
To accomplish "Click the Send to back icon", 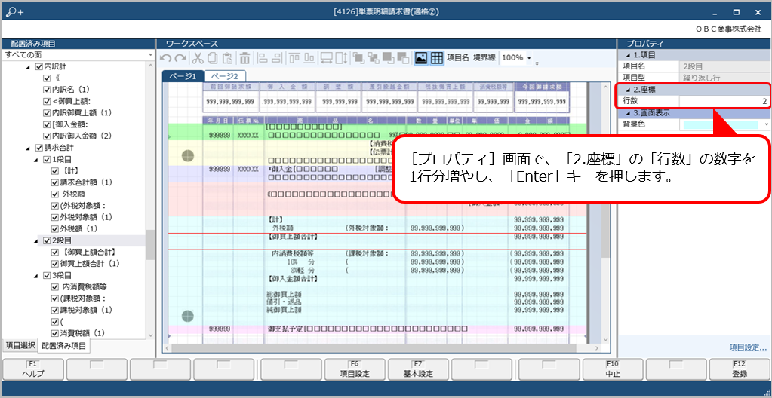I will [374, 58].
